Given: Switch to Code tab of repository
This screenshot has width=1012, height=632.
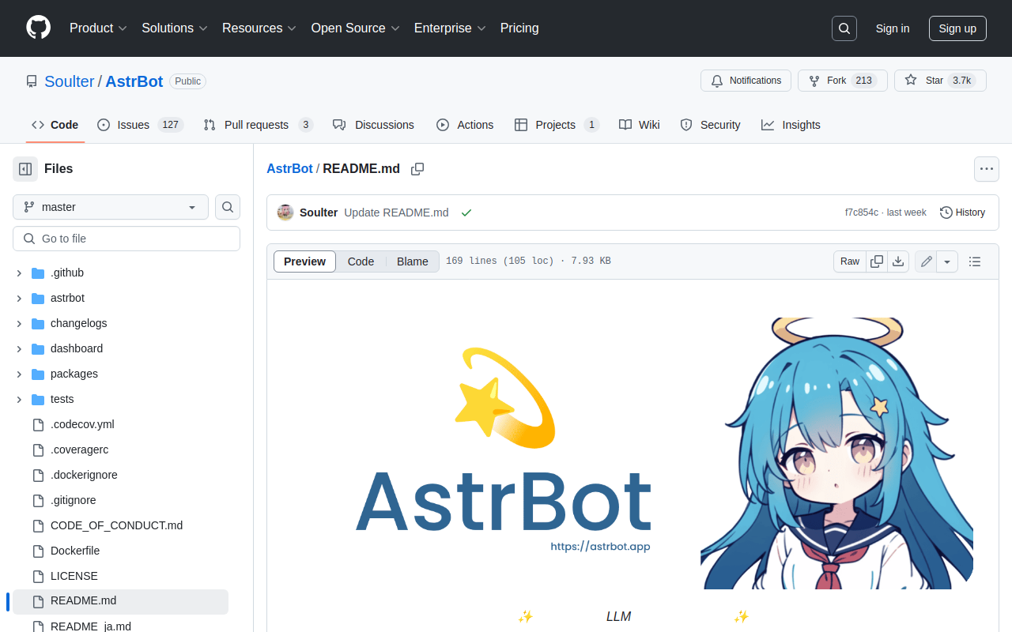Looking at the screenshot, I should [55, 125].
